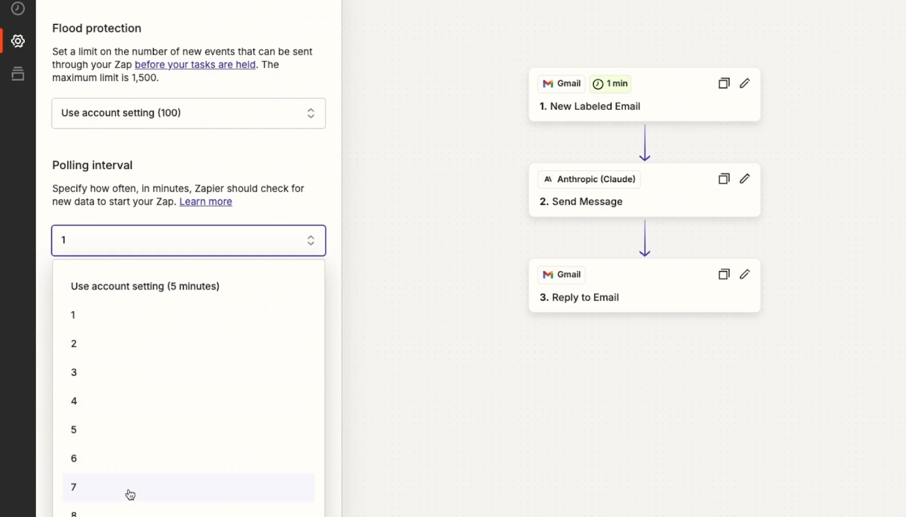Toggle the Polling interval dropdown showing 1
Image resolution: width=906 pixels, height=517 pixels.
click(x=189, y=240)
